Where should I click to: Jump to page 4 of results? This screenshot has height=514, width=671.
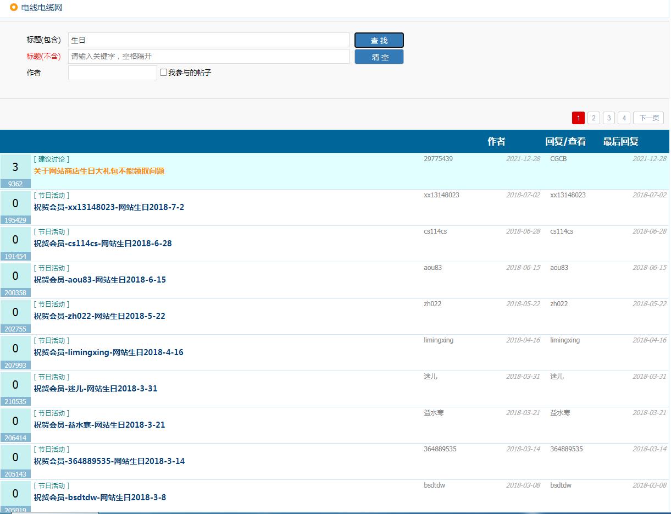point(624,118)
